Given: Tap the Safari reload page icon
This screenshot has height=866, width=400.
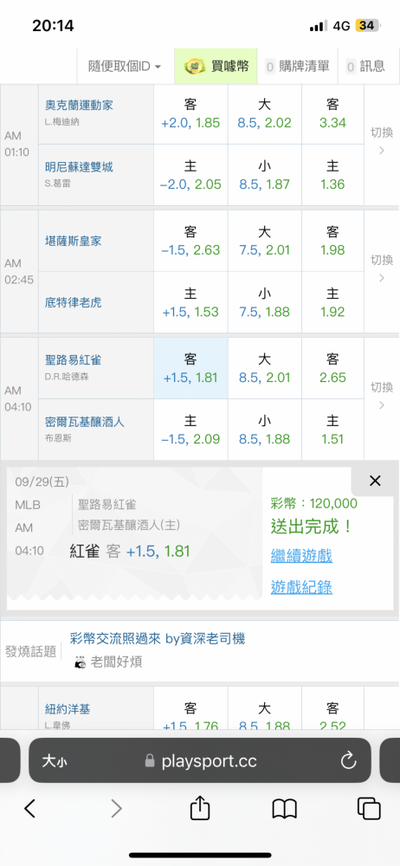Looking at the screenshot, I should tap(348, 761).
